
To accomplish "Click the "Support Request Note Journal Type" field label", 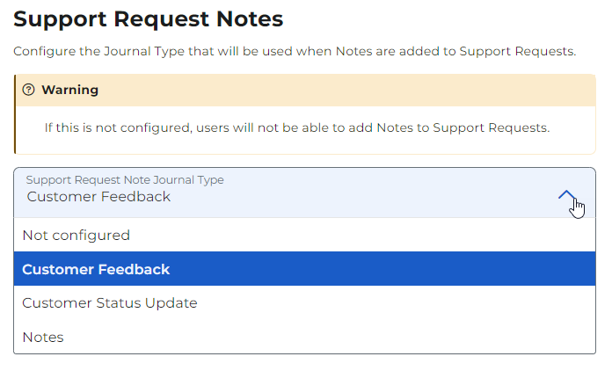I will point(125,180).
